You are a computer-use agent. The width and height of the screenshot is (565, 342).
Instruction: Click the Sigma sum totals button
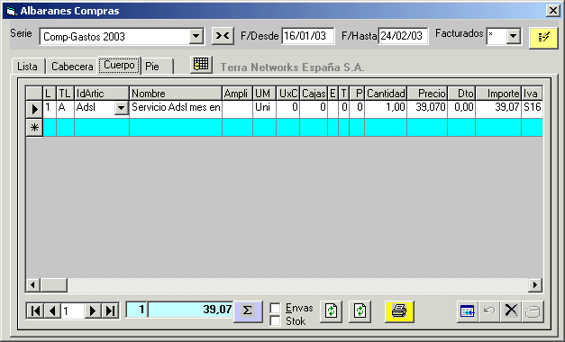[248, 311]
